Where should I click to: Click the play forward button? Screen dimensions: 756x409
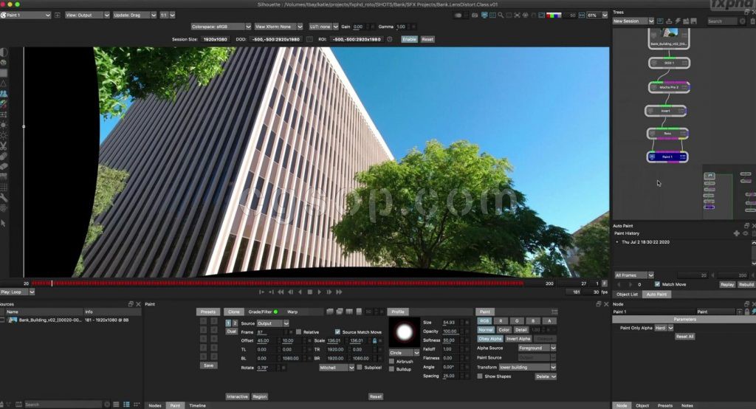click(x=319, y=292)
